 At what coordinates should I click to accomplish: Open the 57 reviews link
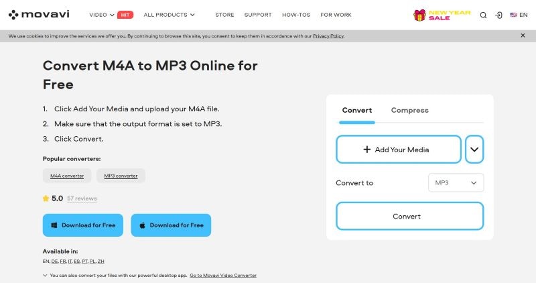(x=82, y=199)
